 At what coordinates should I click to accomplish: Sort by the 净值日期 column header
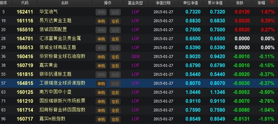click(x=163, y=3)
